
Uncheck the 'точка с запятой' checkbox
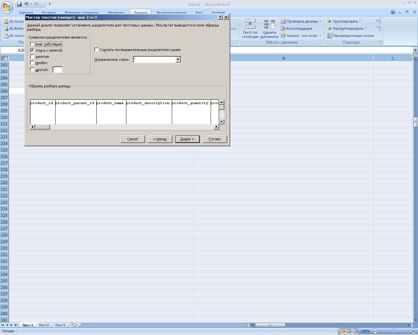[32, 50]
